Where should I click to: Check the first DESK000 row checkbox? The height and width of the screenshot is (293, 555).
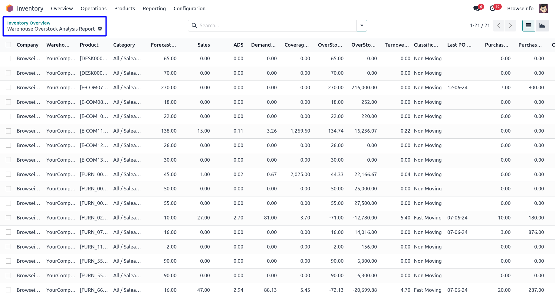[8, 58]
